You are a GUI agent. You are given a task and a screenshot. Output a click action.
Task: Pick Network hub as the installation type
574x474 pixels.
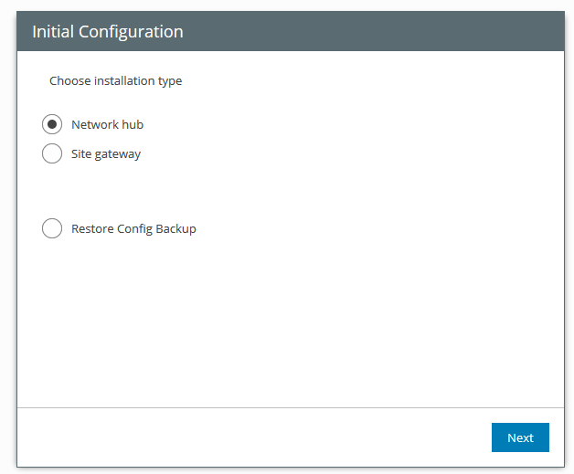(x=52, y=124)
